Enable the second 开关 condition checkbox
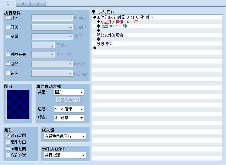 click(8, 27)
